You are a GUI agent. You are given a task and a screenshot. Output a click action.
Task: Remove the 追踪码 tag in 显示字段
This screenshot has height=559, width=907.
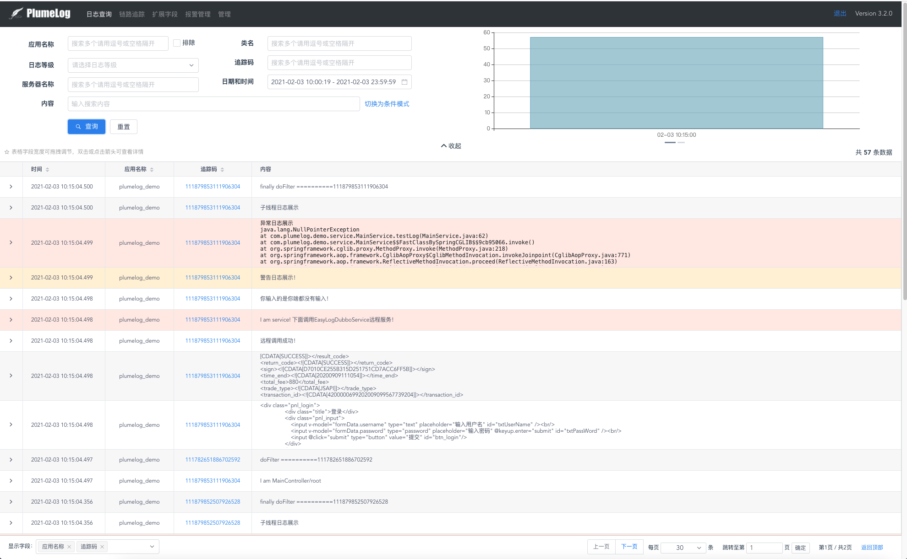tap(102, 547)
